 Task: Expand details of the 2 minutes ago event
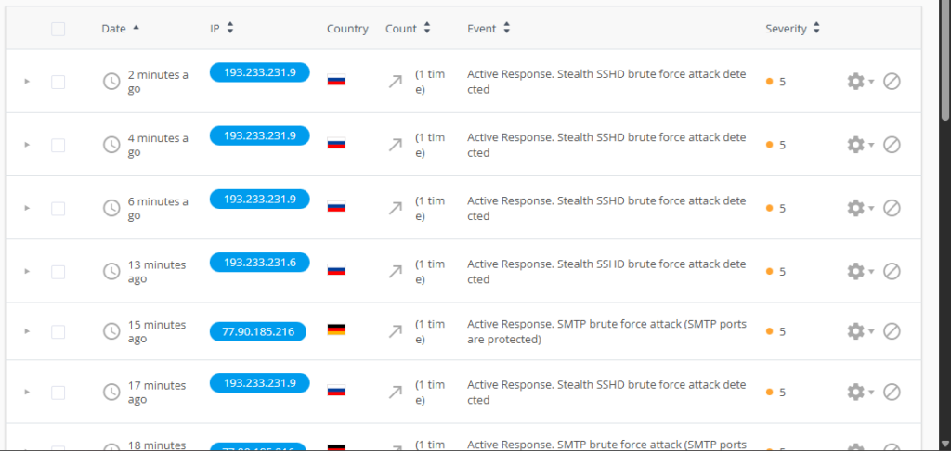pos(27,82)
